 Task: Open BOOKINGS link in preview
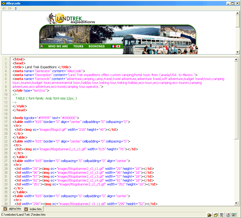(96, 46)
